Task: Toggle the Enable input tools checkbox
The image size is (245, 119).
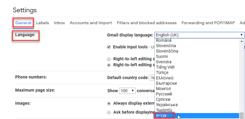Action: pyautogui.click(x=109, y=47)
